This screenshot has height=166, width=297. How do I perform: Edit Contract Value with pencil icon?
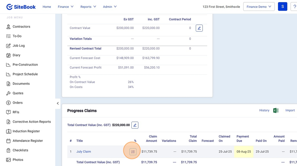click(199, 28)
